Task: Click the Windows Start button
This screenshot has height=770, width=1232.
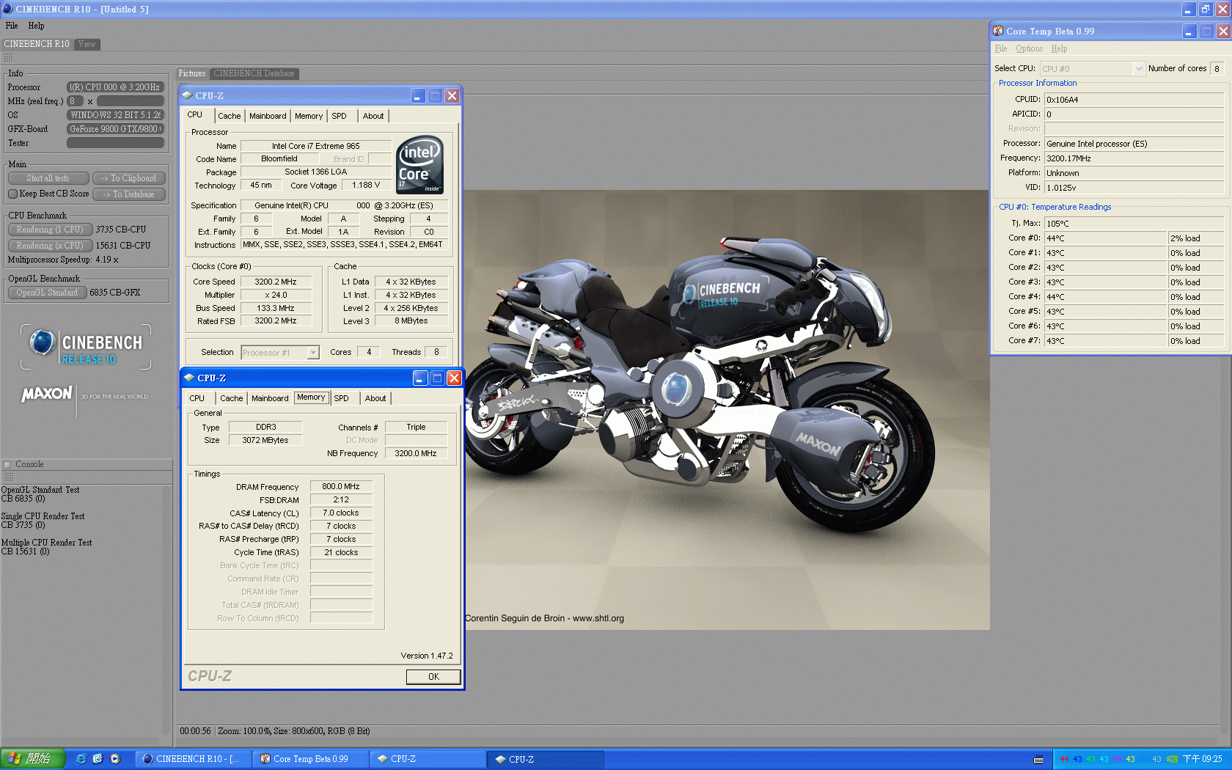Action: 33,759
